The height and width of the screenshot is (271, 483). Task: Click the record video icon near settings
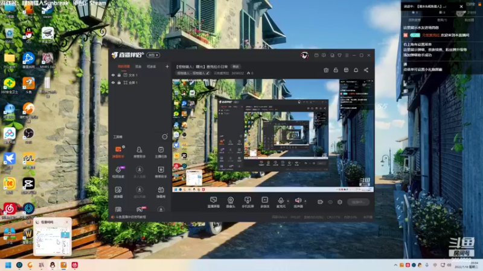click(321, 202)
